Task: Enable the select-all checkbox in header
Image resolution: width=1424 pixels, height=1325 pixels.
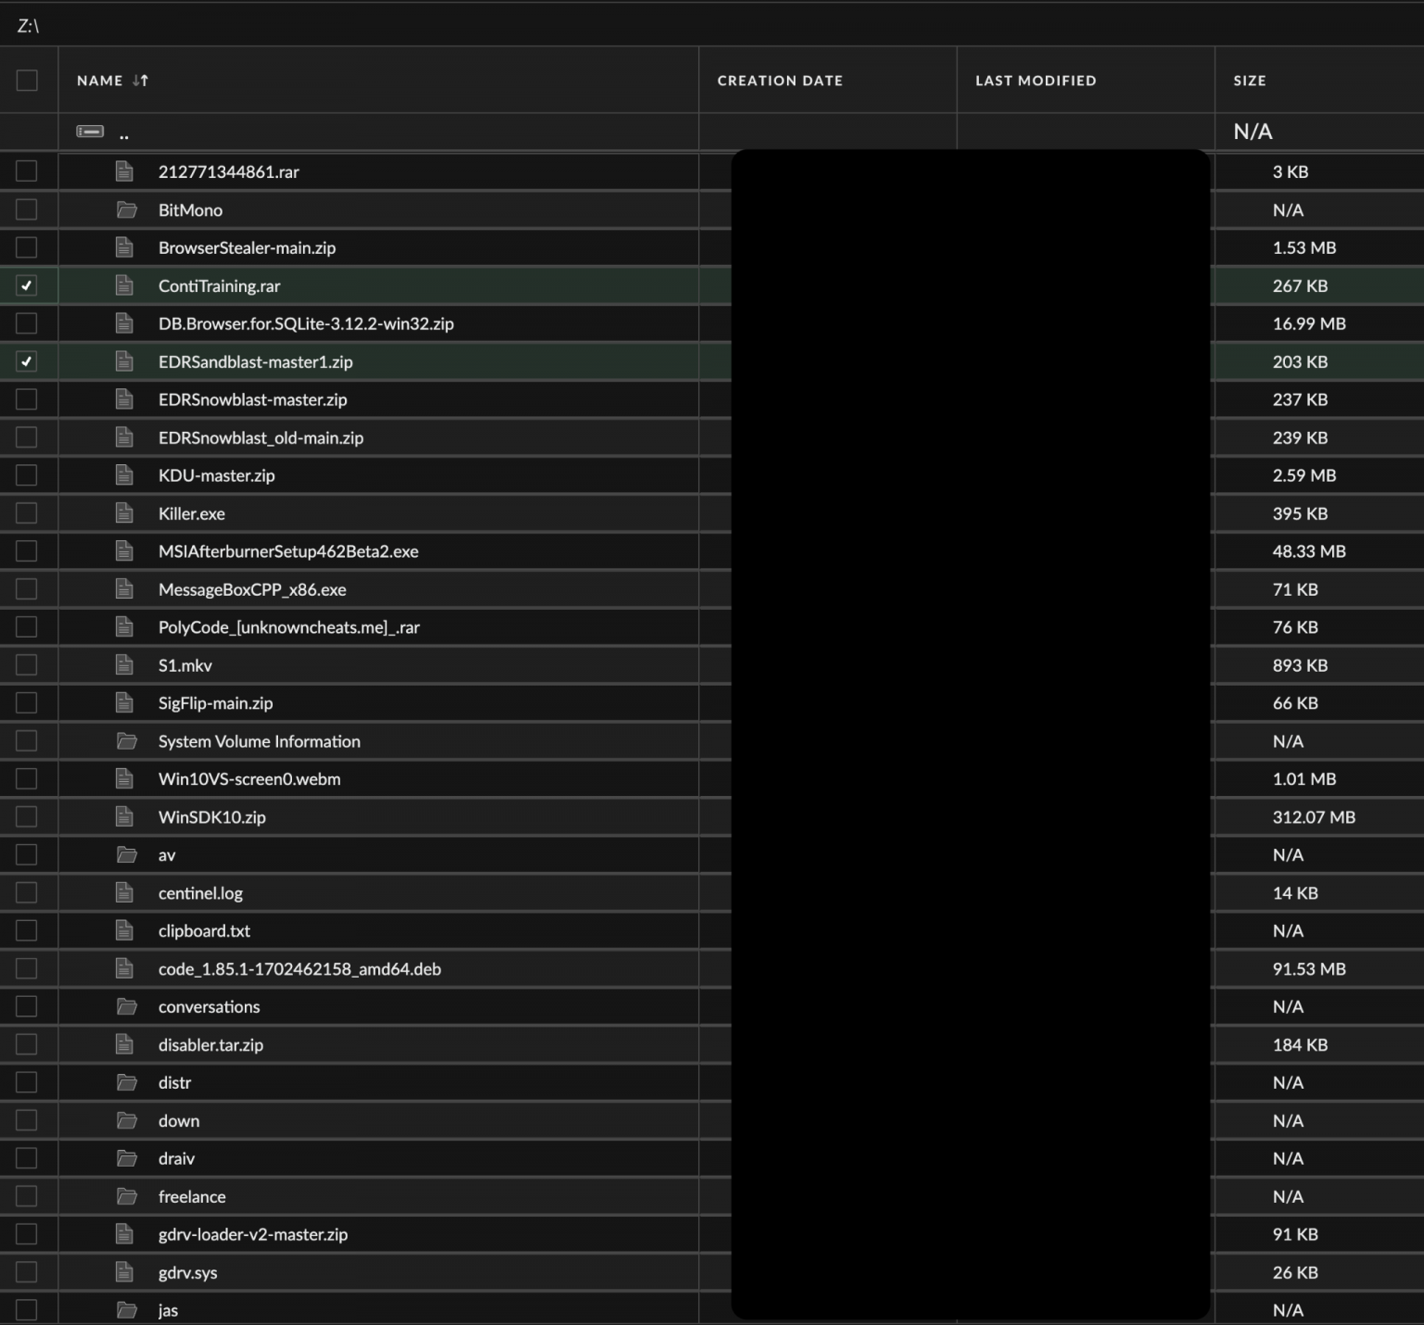Action: pyautogui.click(x=27, y=81)
